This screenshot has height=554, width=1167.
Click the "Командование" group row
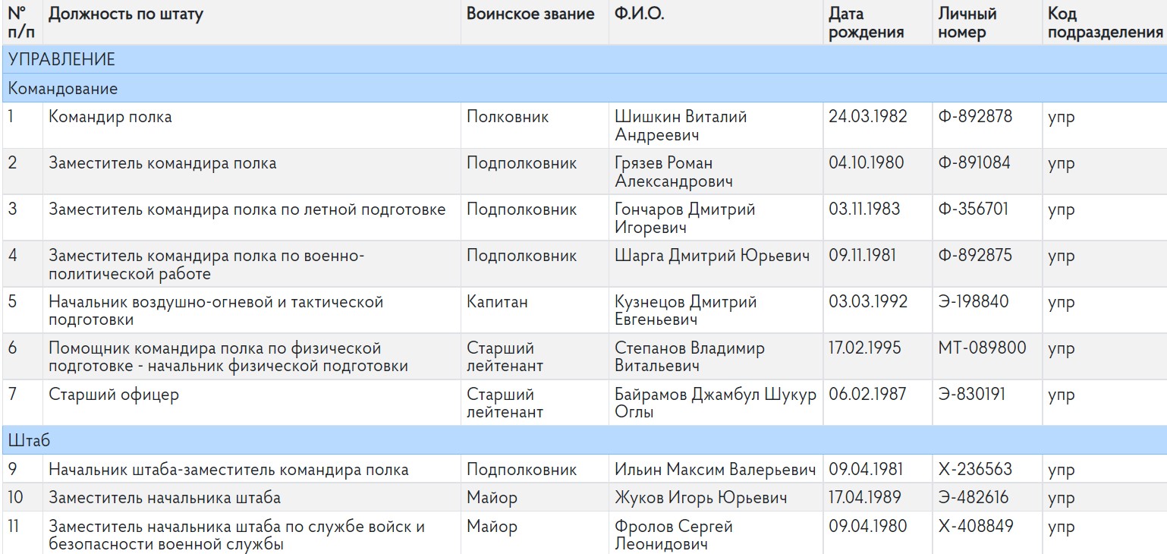click(63, 88)
